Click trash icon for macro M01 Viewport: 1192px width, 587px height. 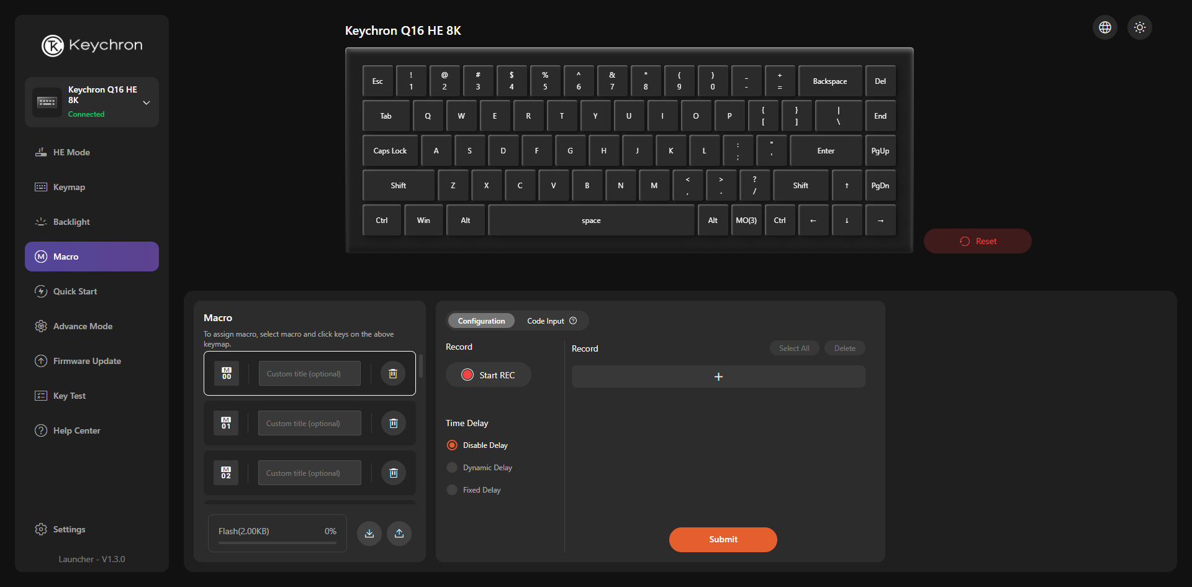(x=393, y=423)
